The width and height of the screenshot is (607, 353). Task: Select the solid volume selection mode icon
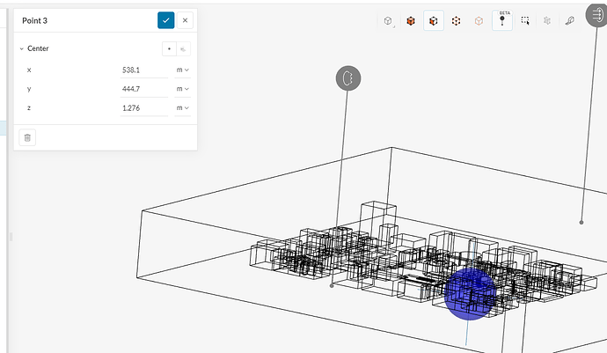pos(411,21)
